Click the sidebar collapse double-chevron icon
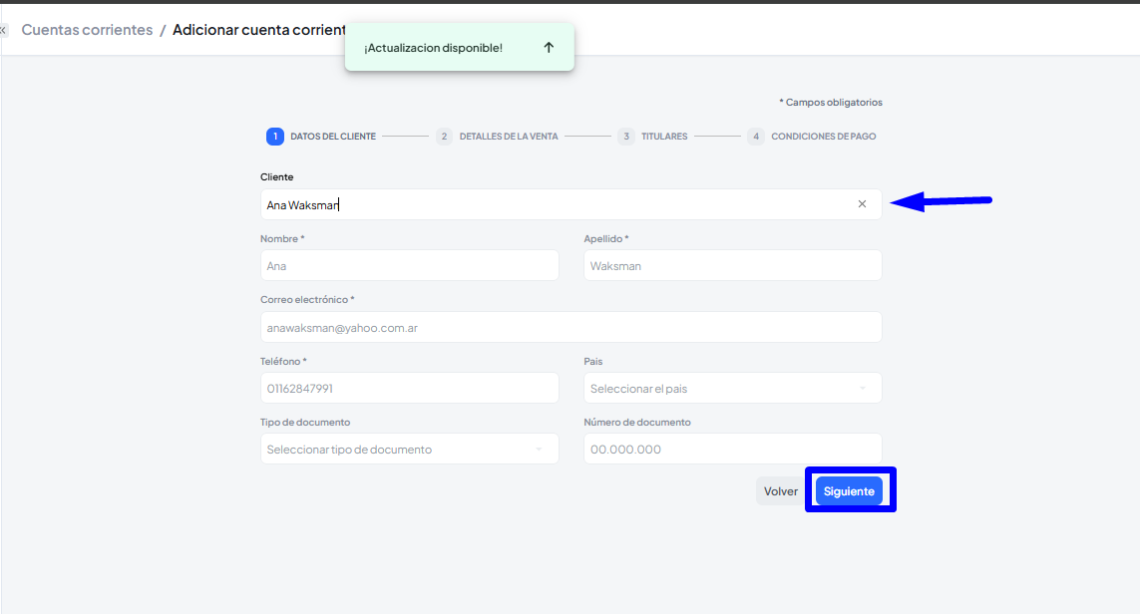Image resolution: width=1140 pixels, height=614 pixels. (x=3, y=30)
